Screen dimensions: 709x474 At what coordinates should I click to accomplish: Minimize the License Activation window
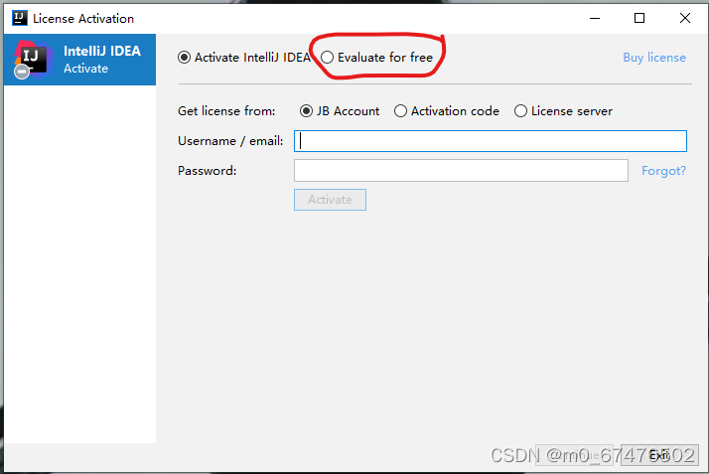click(x=595, y=18)
